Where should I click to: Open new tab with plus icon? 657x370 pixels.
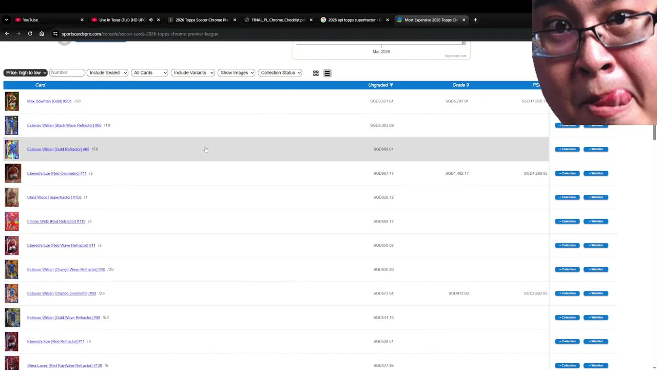[475, 20]
